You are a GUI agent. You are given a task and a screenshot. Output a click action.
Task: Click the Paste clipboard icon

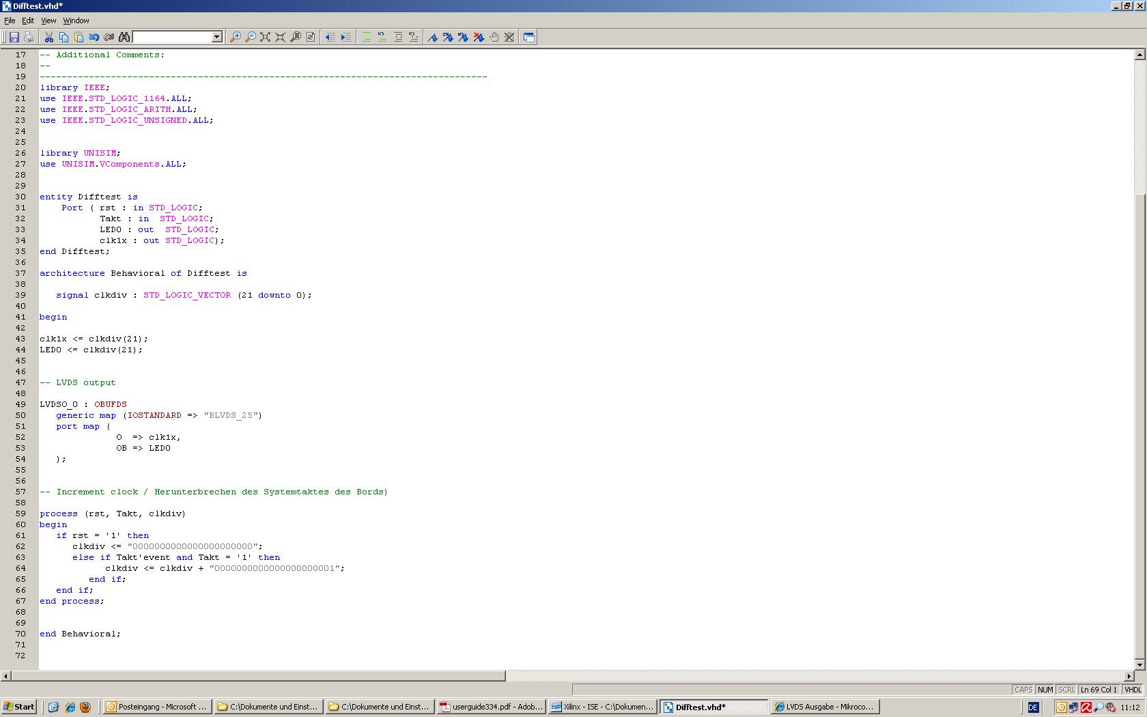tap(79, 37)
